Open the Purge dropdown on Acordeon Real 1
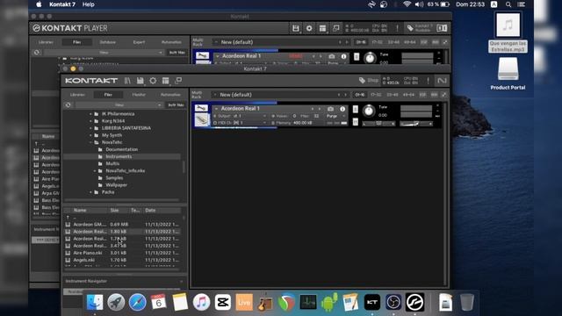Viewport: 562px width, 316px height. pos(335,116)
